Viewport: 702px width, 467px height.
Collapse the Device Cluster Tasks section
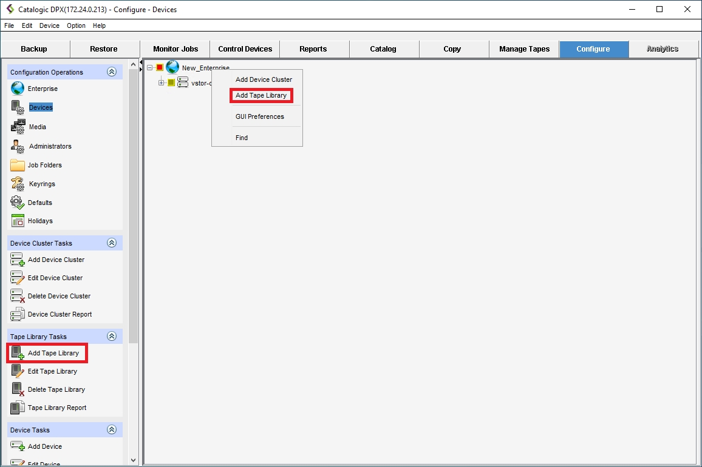[112, 243]
